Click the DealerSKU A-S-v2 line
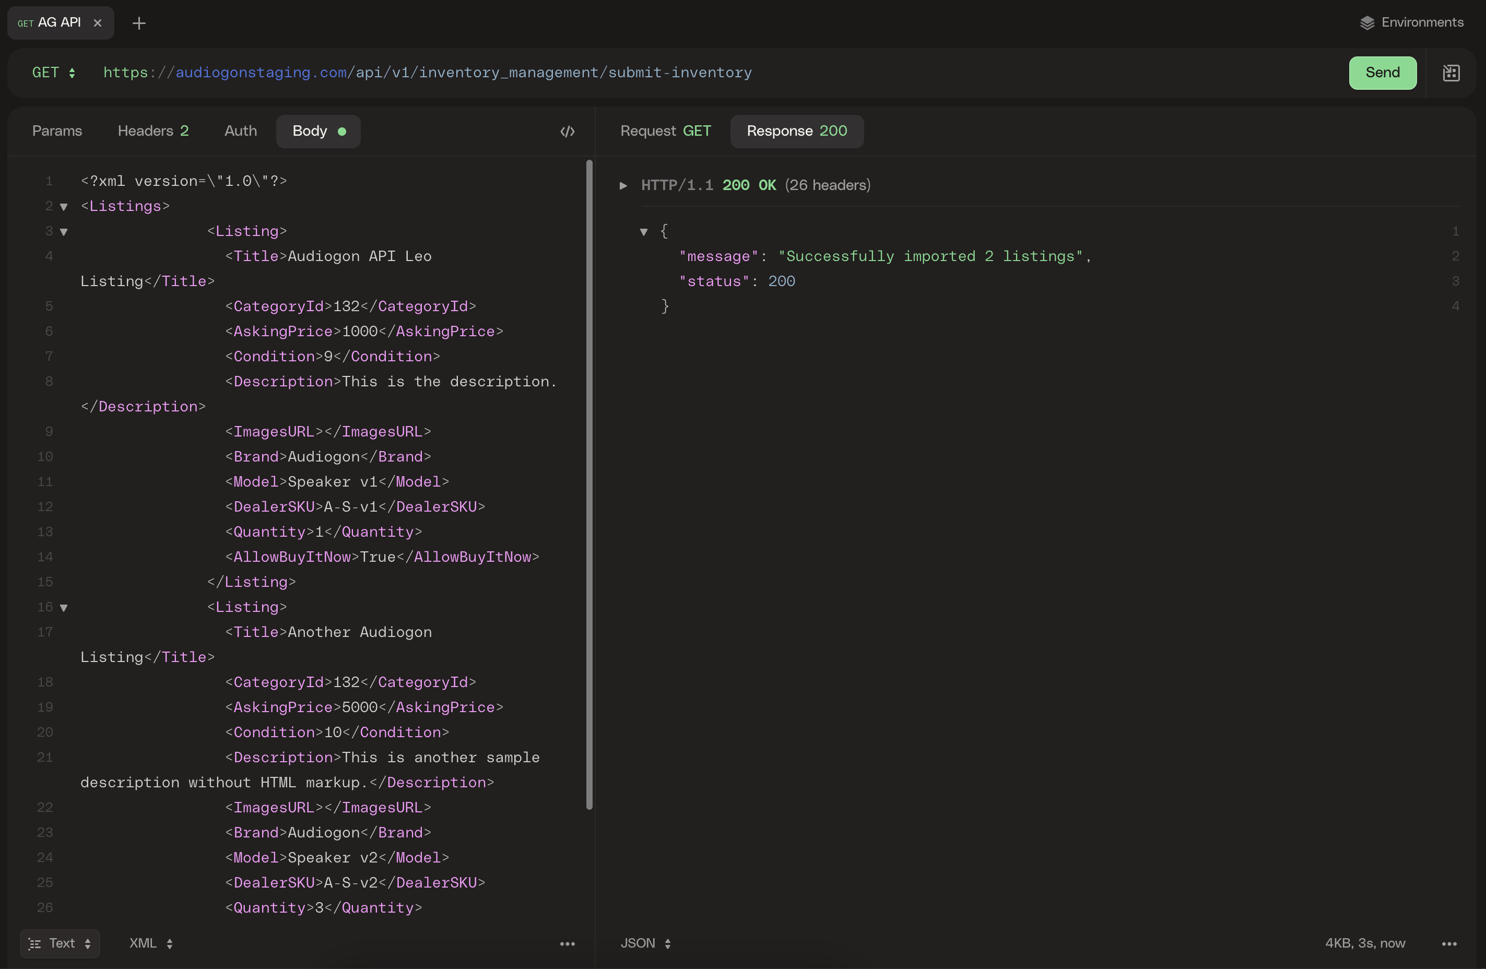 tap(355, 882)
